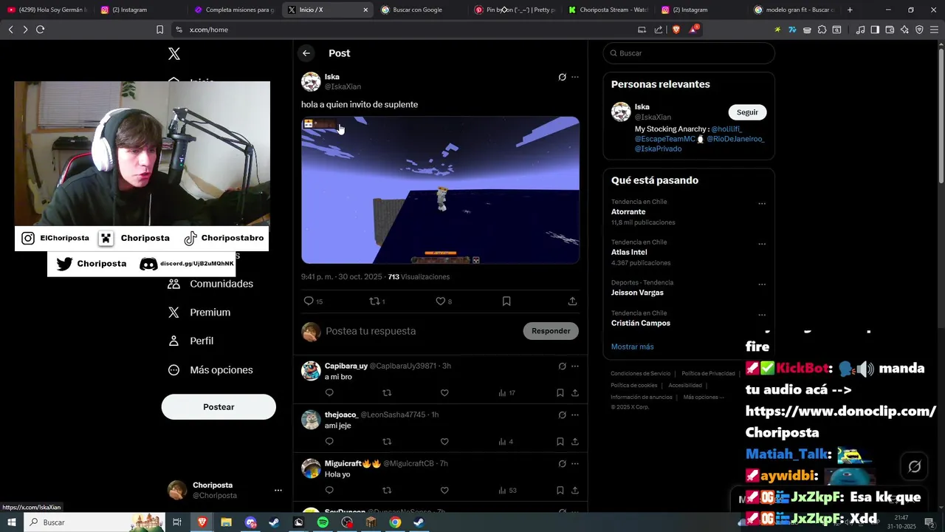Bookmark Capibara_uy's reply
The height and width of the screenshot is (532, 945).
tap(560, 393)
